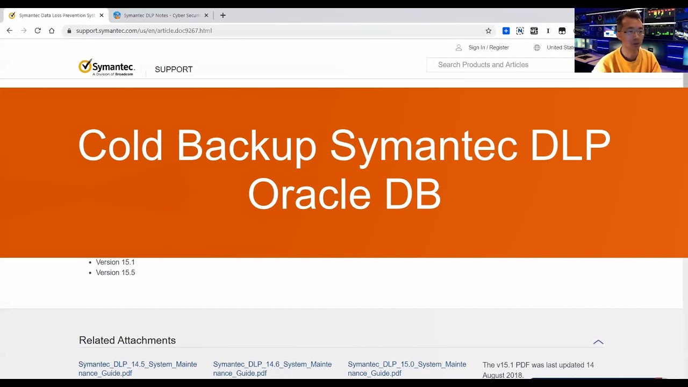Open Symantec_DLP_14.5 System Maintenance Guide PDF

[138, 369]
